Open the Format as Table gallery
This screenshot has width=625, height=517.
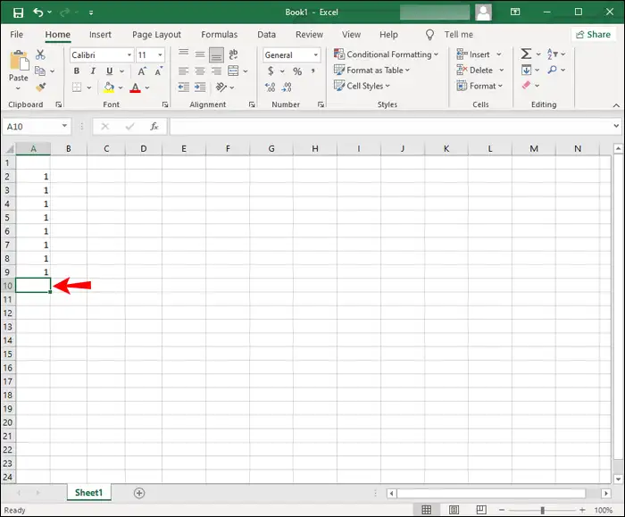(372, 71)
